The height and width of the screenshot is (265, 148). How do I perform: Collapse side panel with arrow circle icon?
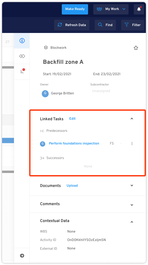pos(22,256)
